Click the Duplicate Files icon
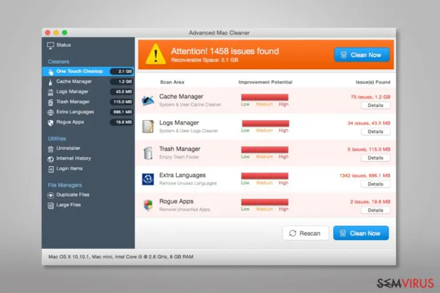Image resolution: width=440 pixels, height=293 pixels. pyautogui.click(x=50, y=195)
